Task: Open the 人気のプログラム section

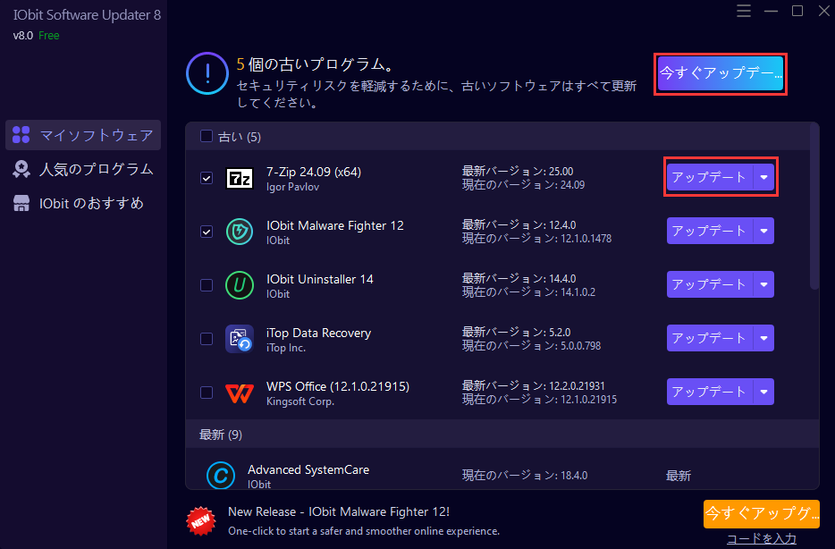Action: [x=83, y=169]
